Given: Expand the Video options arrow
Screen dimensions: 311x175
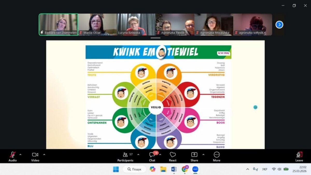Looking at the screenshot, I should (x=44, y=155).
